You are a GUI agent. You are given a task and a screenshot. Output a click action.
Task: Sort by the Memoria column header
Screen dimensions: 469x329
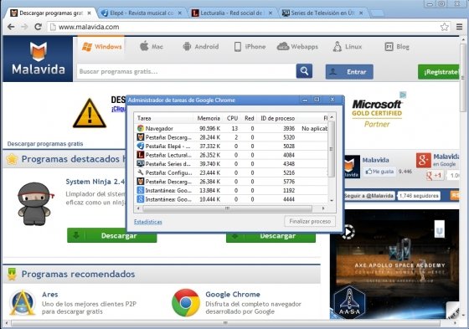point(209,118)
